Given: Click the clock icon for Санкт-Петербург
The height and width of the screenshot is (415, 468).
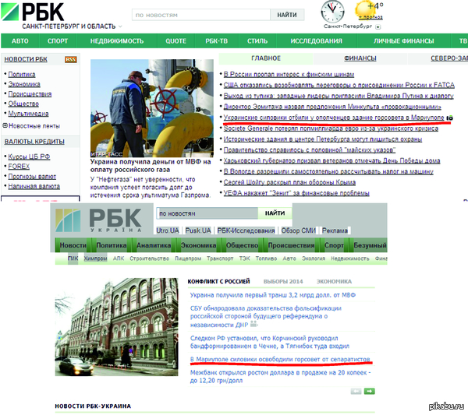Looking at the screenshot, I should (x=332, y=11).
